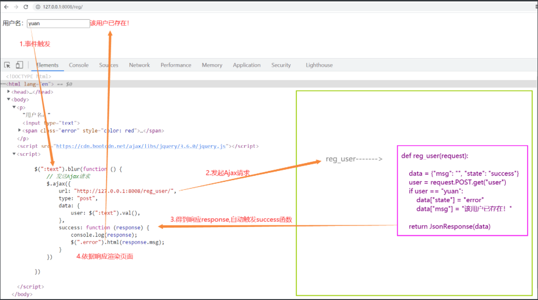Screen dimensions: 538x300
Task: Select the closing </body> tag row
Action: pos(22,294)
